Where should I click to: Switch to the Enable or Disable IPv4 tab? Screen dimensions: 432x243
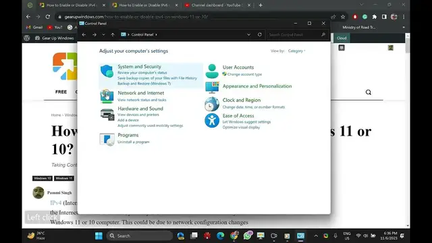[x=72, y=5]
